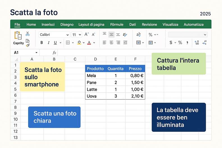Select the Prodotto header cell

click(96, 69)
